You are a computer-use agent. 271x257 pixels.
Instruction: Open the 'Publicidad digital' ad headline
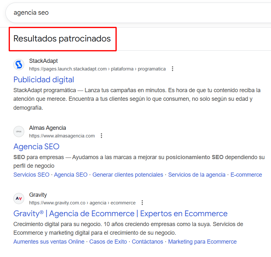[x=44, y=80]
